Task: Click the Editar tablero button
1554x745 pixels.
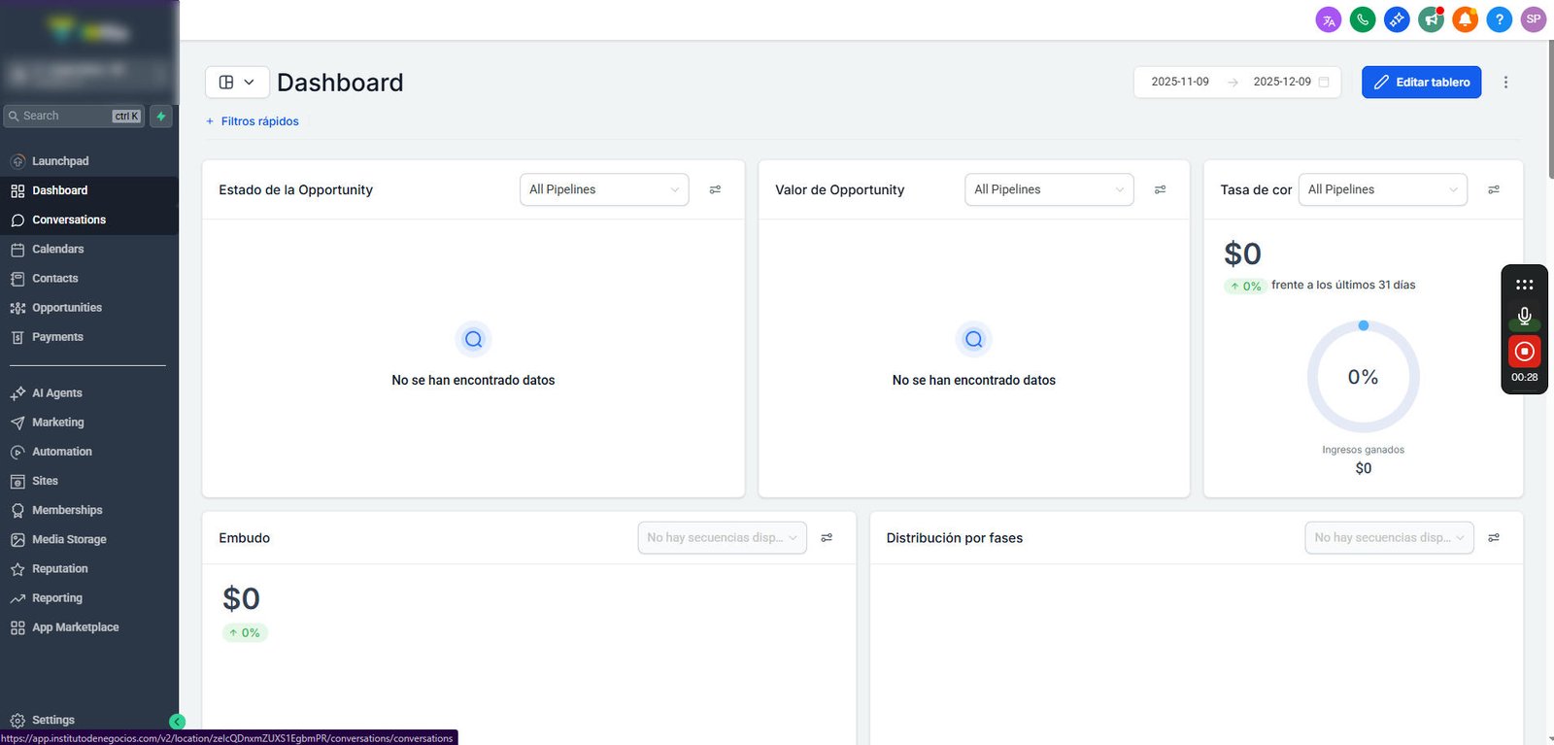Action: pyautogui.click(x=1421, y=83)
